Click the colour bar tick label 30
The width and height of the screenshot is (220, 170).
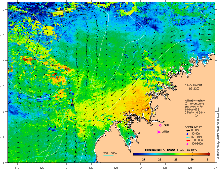coord(192,159)
